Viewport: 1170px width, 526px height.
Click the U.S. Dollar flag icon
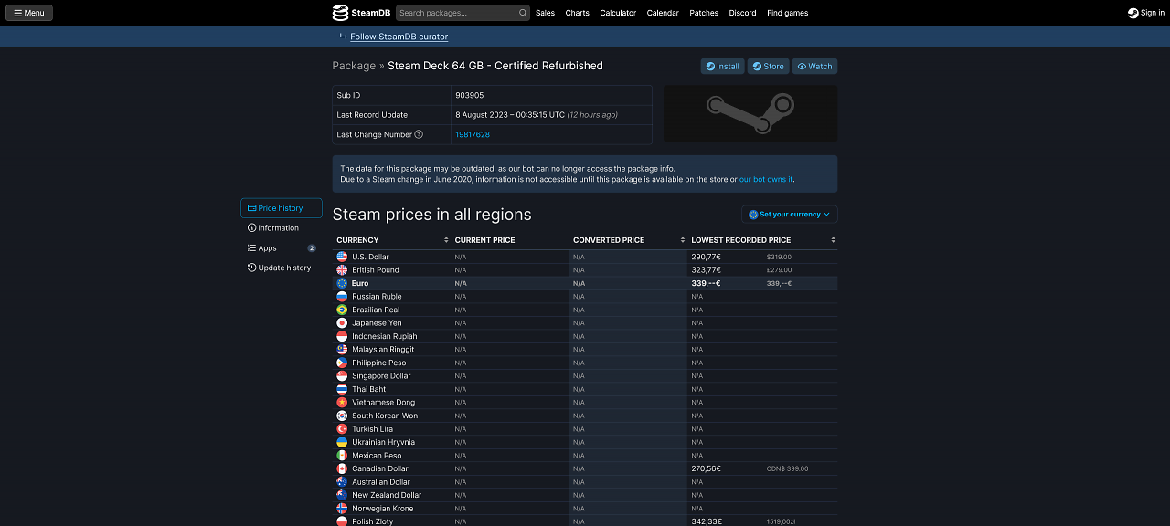click(342, 257)
